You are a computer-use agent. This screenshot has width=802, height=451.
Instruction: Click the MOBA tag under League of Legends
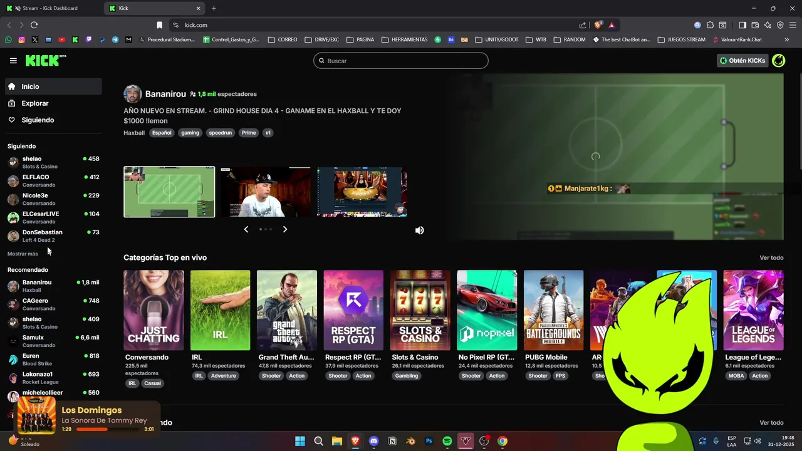point(736,376)
